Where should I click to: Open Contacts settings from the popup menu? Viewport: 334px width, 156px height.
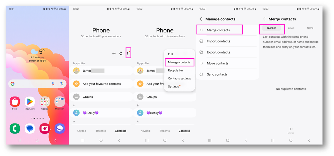179,79
